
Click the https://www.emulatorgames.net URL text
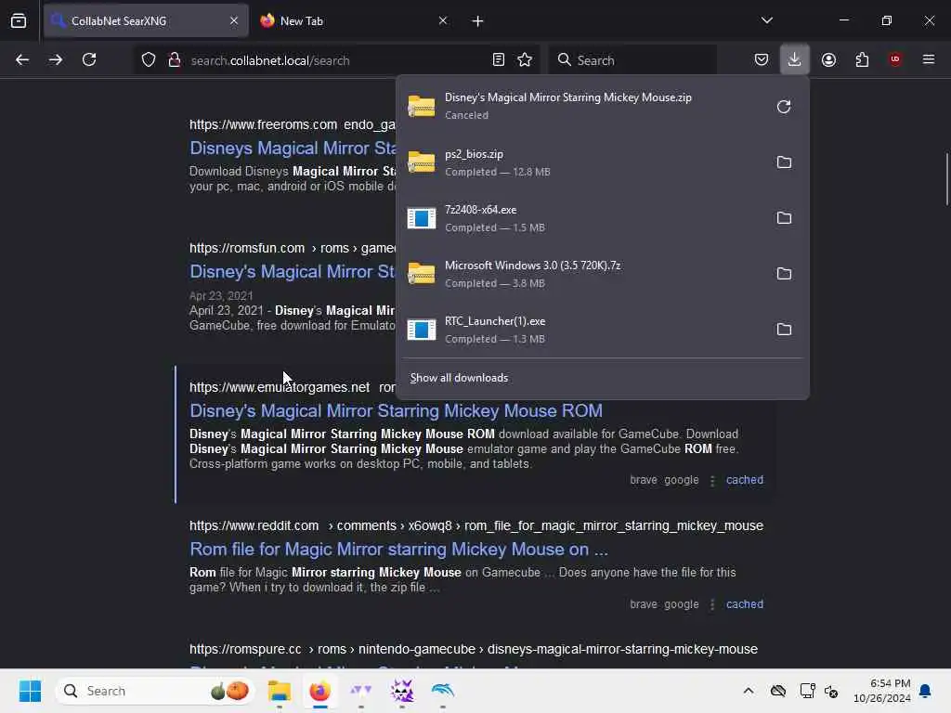tap(279, 387)
